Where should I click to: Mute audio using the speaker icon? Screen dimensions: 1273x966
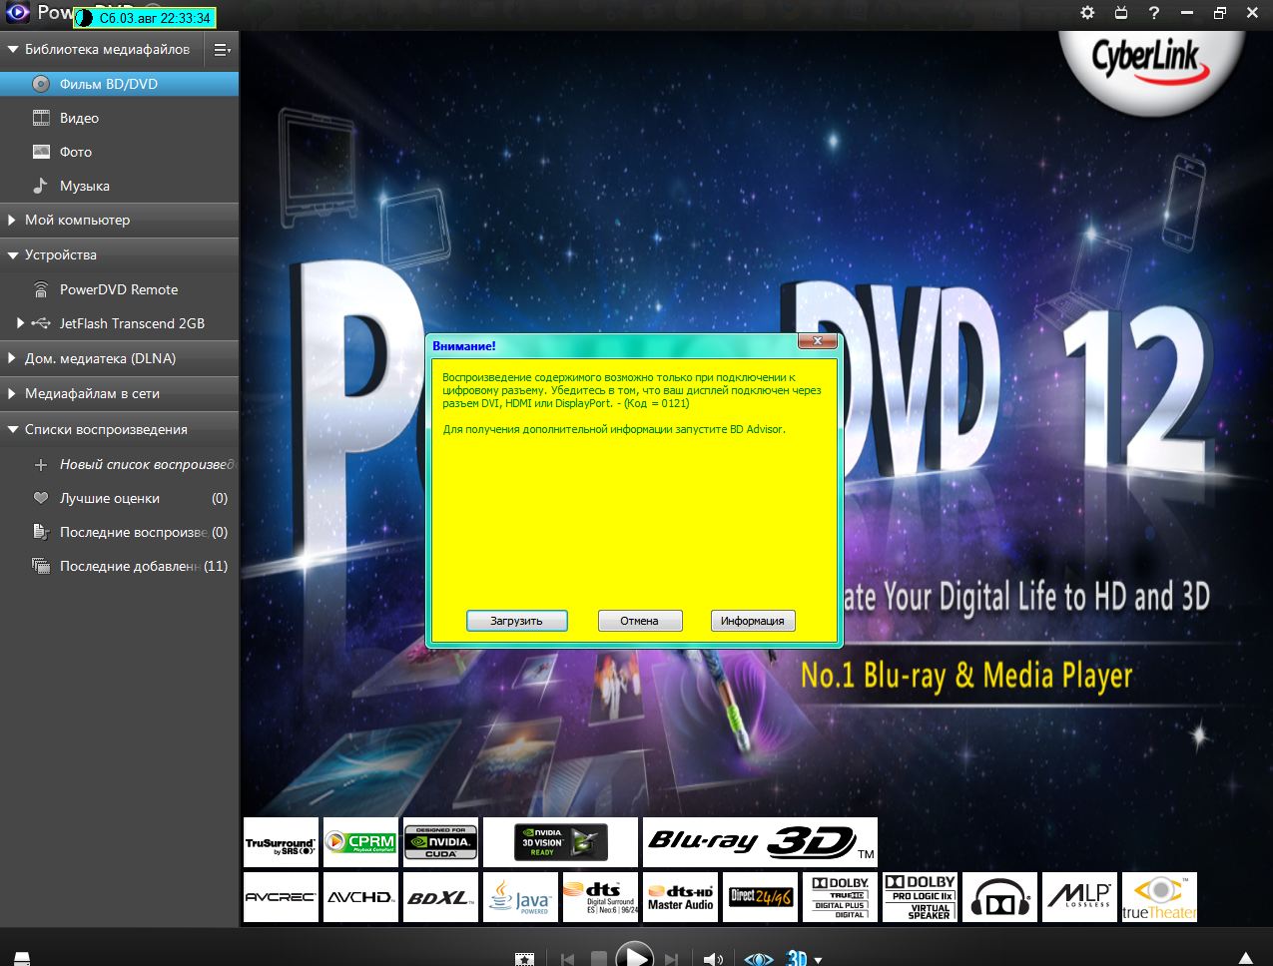713,959
